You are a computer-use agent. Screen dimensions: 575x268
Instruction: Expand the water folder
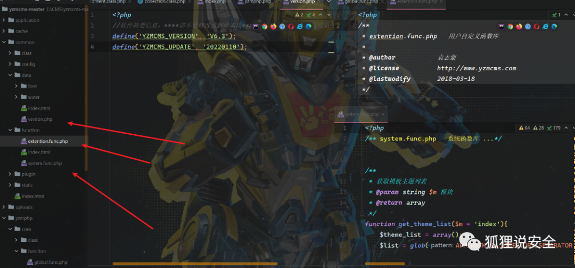tap(16, 97)
